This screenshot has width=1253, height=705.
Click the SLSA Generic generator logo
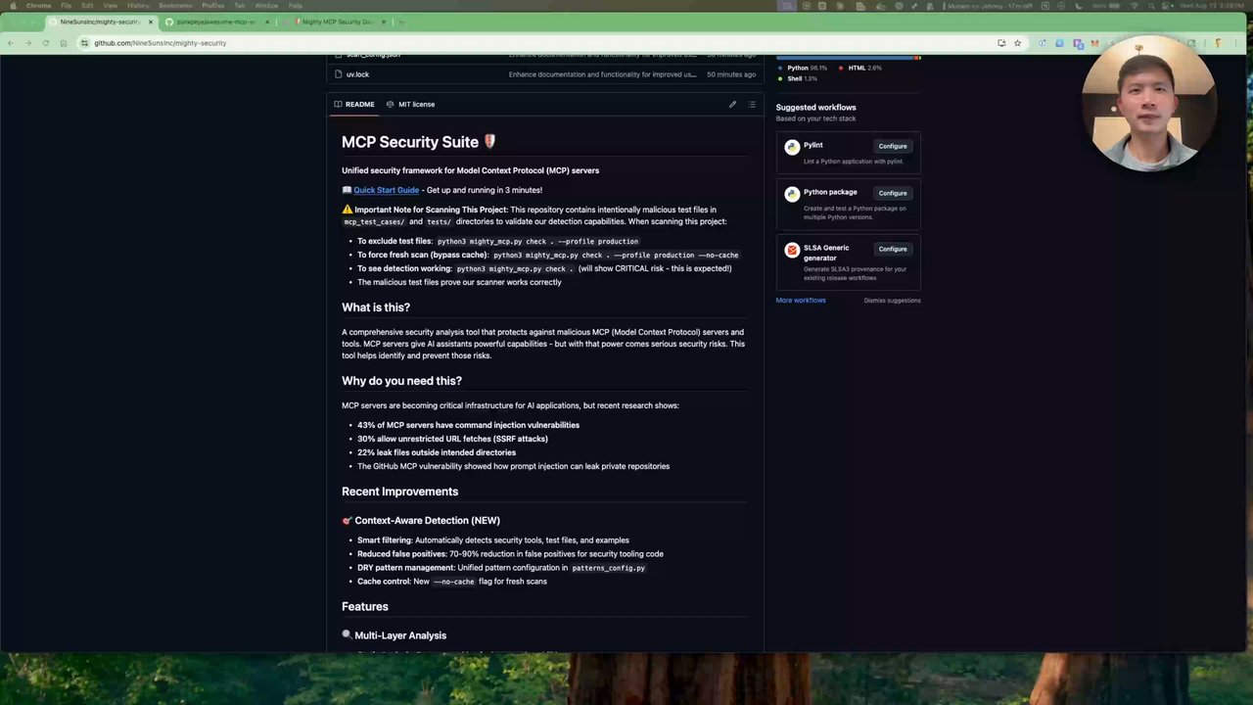tap(792, 250)
